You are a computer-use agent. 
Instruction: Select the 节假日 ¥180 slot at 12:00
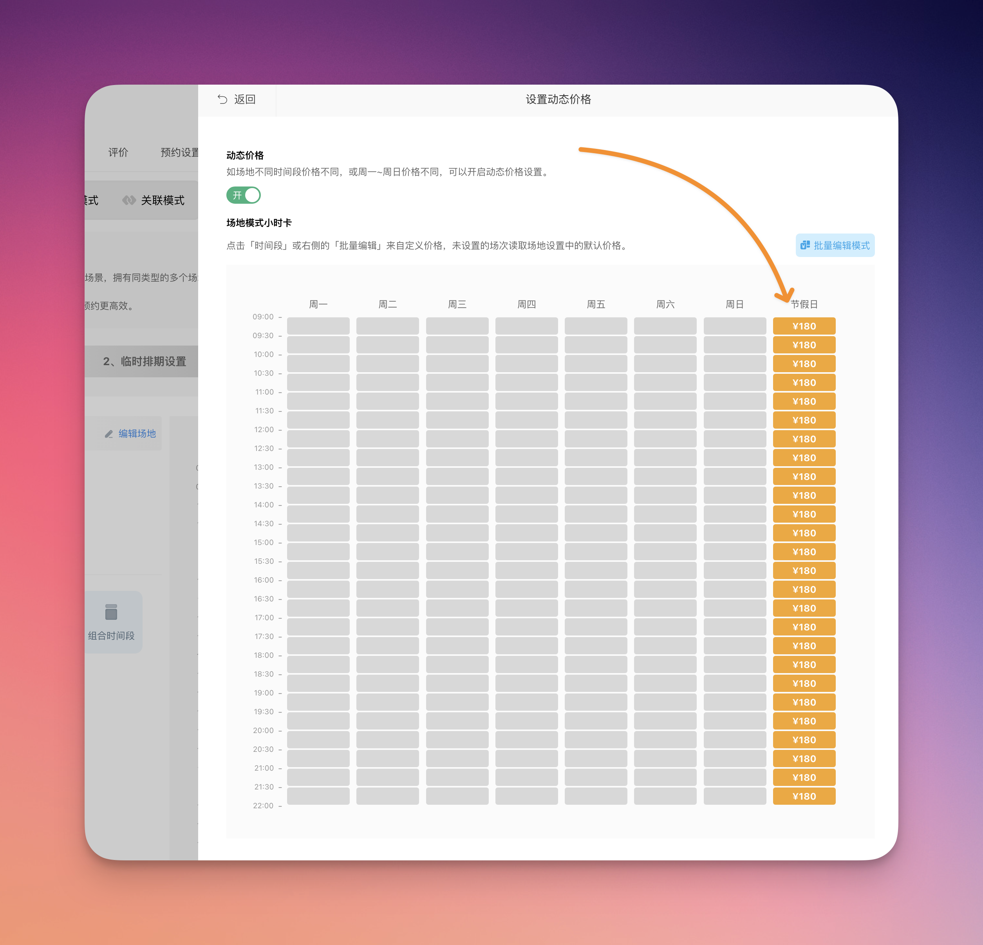pos(804,439)
